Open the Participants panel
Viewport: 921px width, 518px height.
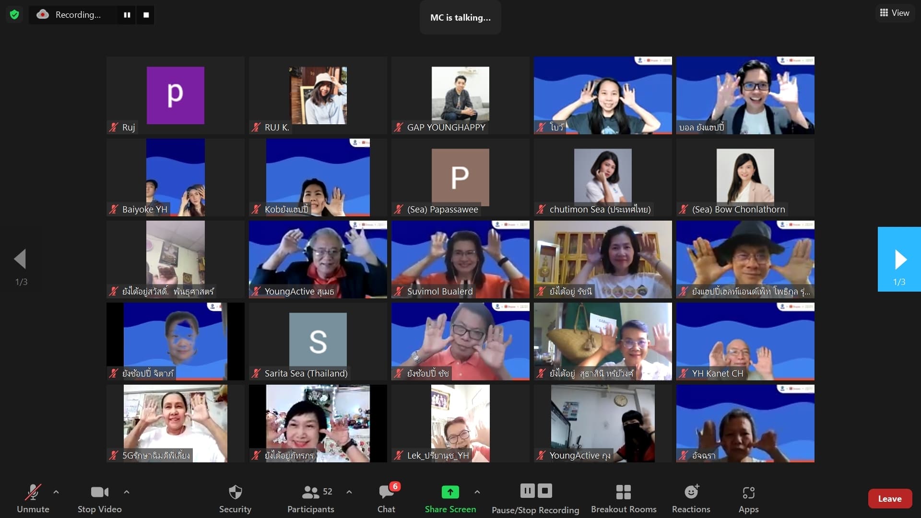click(311, 499)
